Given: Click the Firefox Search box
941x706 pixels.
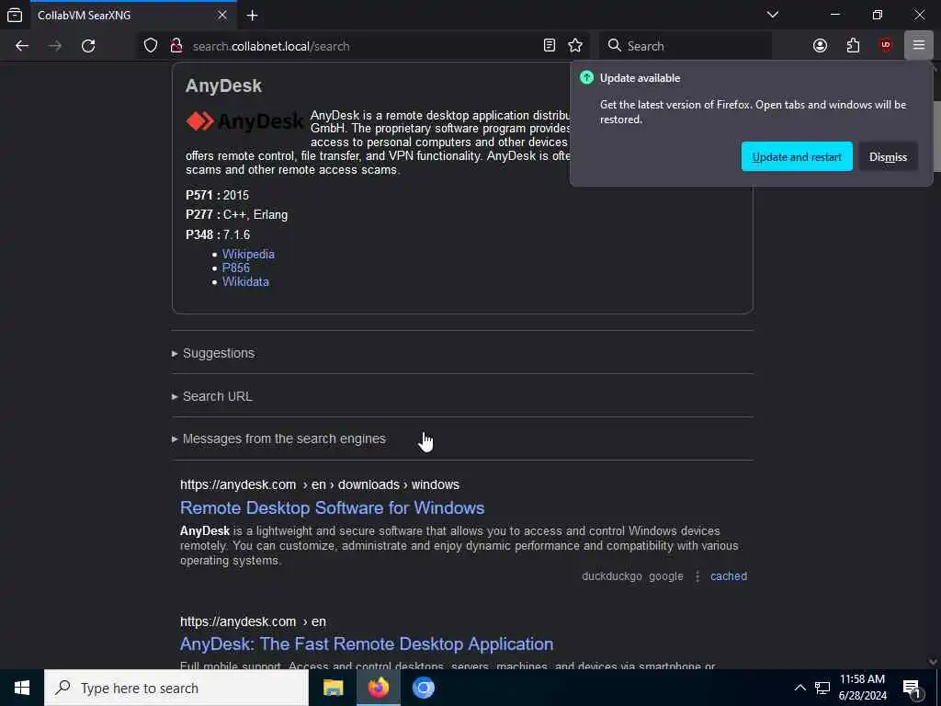Looking at the screenshot, I should [x=686, y=46].
